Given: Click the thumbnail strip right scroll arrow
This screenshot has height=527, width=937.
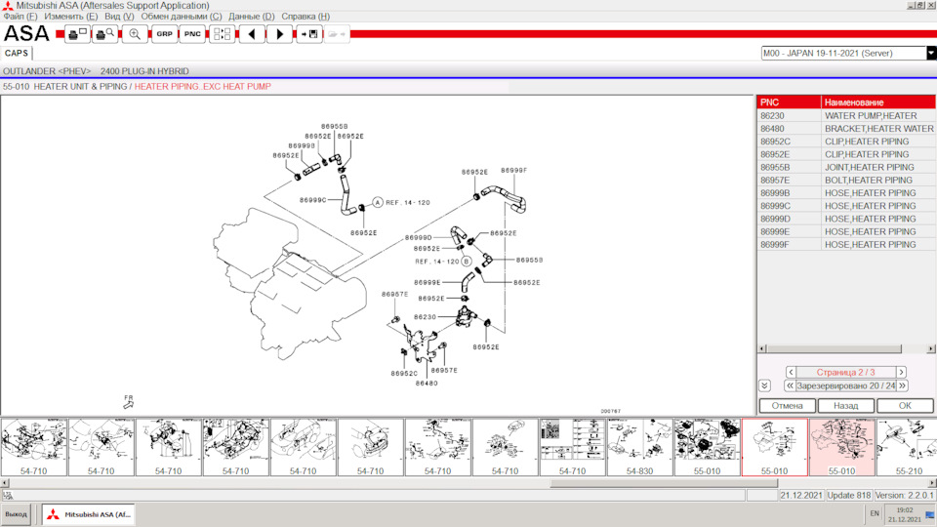Looking at the screenshot, I should tap(931, 483).
